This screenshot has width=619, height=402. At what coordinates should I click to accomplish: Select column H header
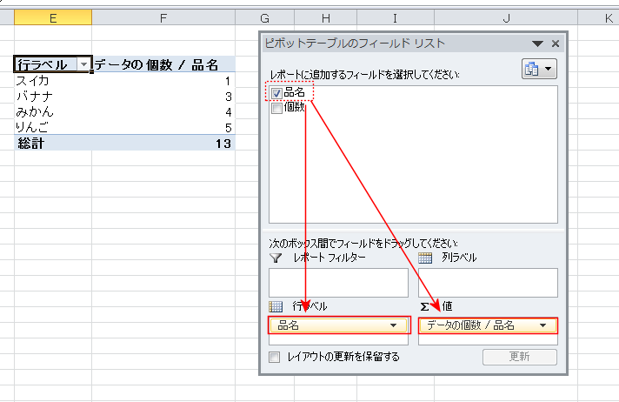(326, 17)
